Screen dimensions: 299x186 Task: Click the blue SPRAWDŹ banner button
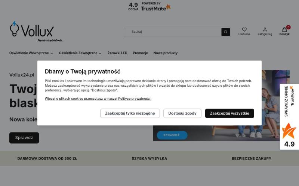[172, 135]
